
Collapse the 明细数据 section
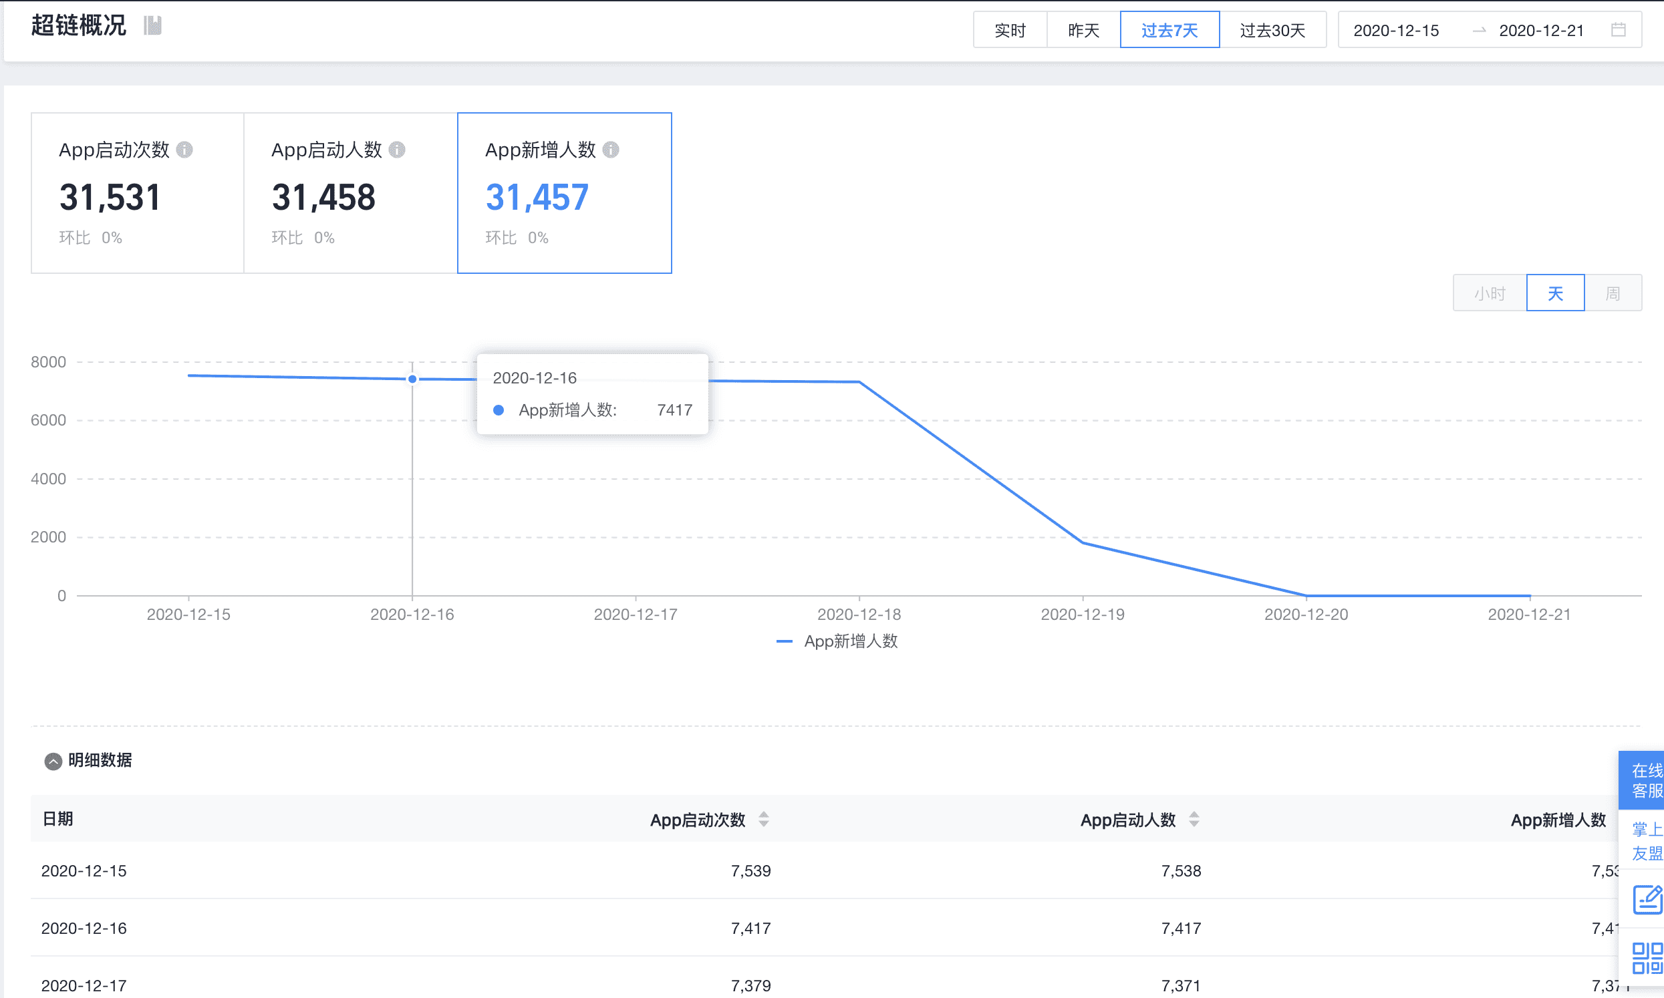53,761
